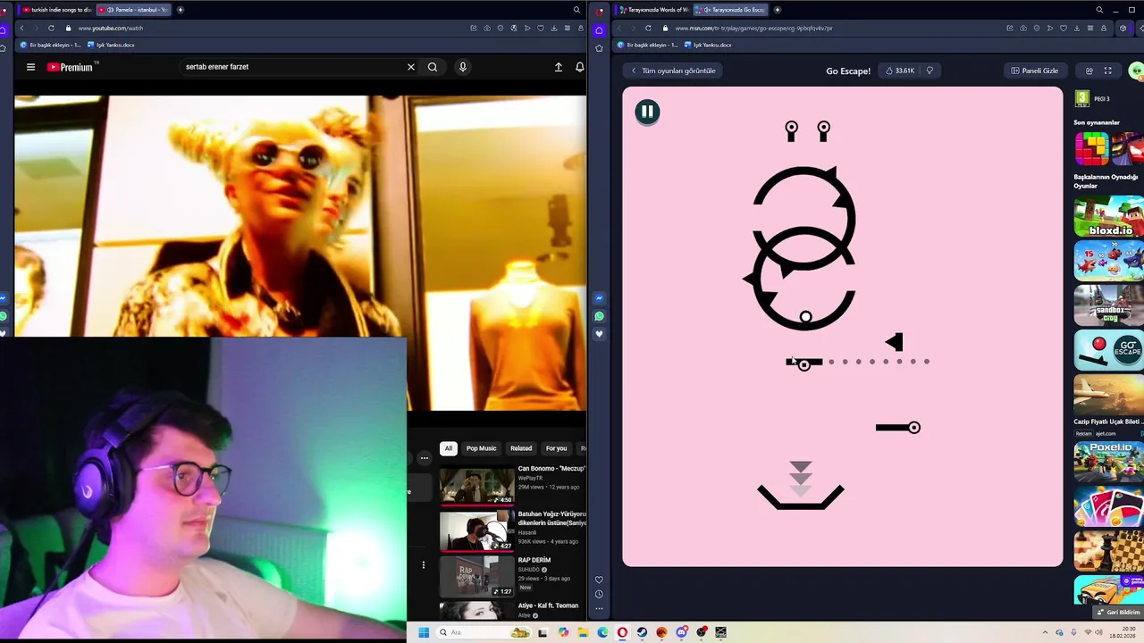Switch to 'turkish indie songs' tab
1144x643 pixels.
[55, 10]
